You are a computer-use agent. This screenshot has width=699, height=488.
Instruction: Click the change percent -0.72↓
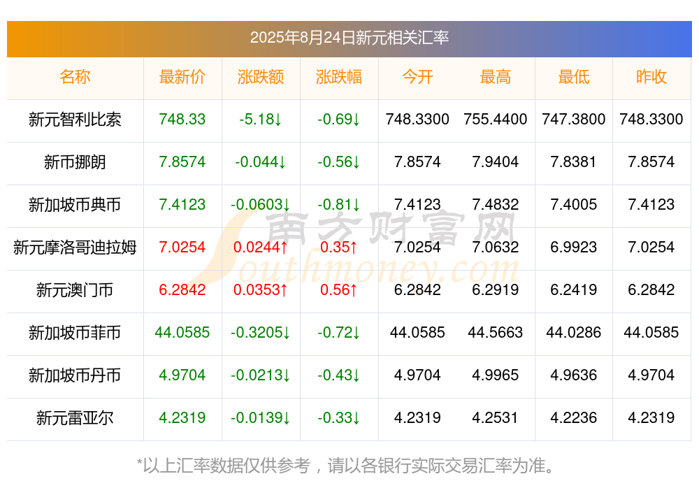point(339,332)
